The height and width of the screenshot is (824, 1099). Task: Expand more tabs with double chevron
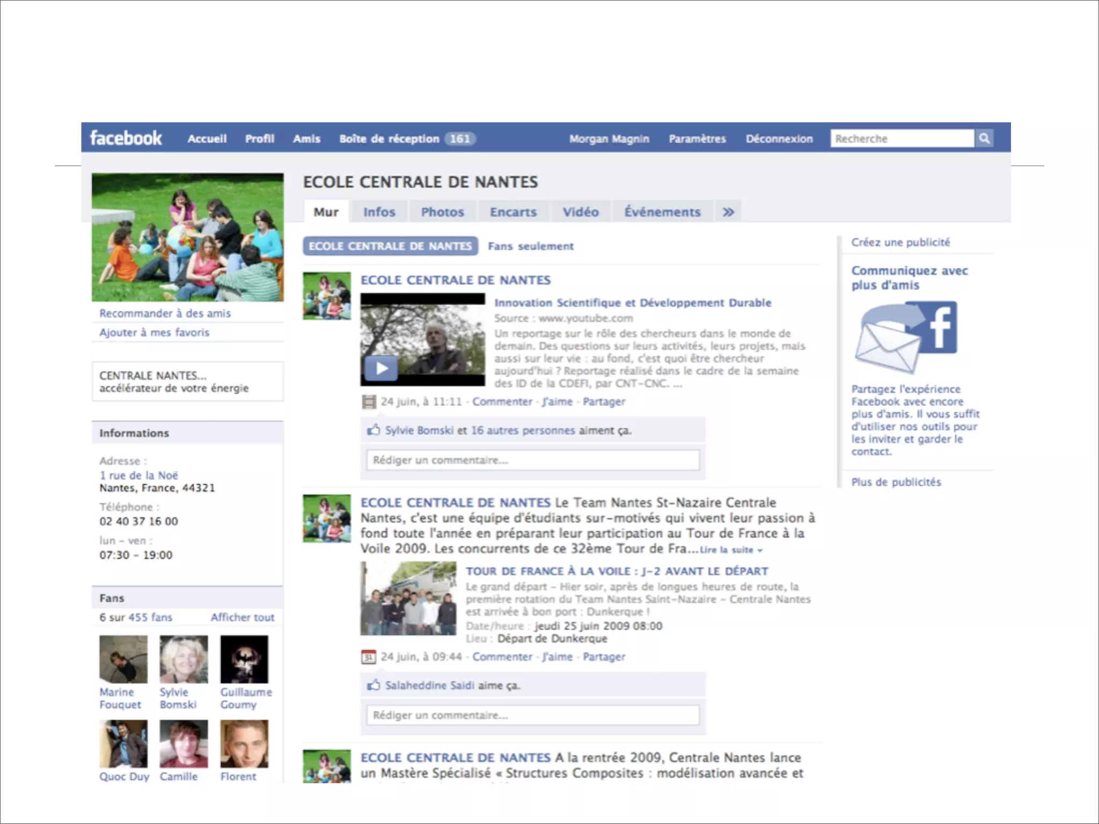pyautogui.click(x=728, y=212)
